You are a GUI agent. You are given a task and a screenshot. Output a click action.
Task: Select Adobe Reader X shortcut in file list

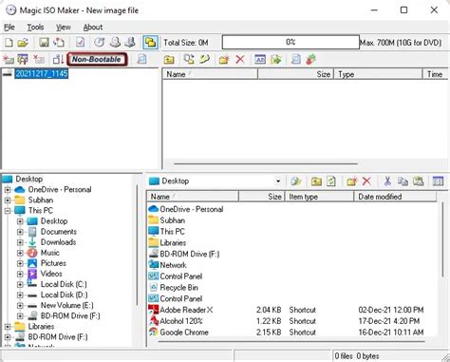tap(186, 310)
